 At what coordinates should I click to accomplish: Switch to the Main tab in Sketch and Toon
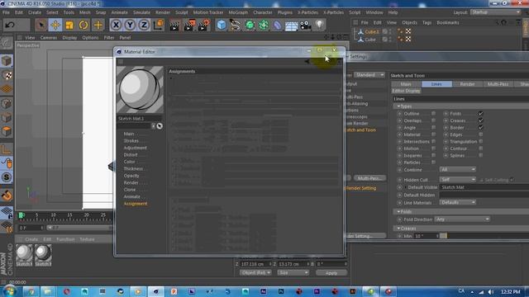click(406, 84)
